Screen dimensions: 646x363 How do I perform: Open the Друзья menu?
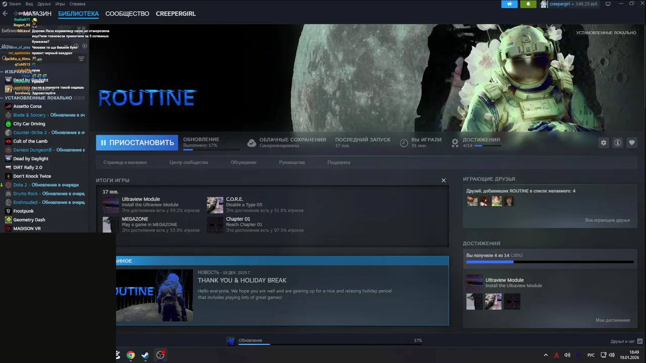[44, 4]
